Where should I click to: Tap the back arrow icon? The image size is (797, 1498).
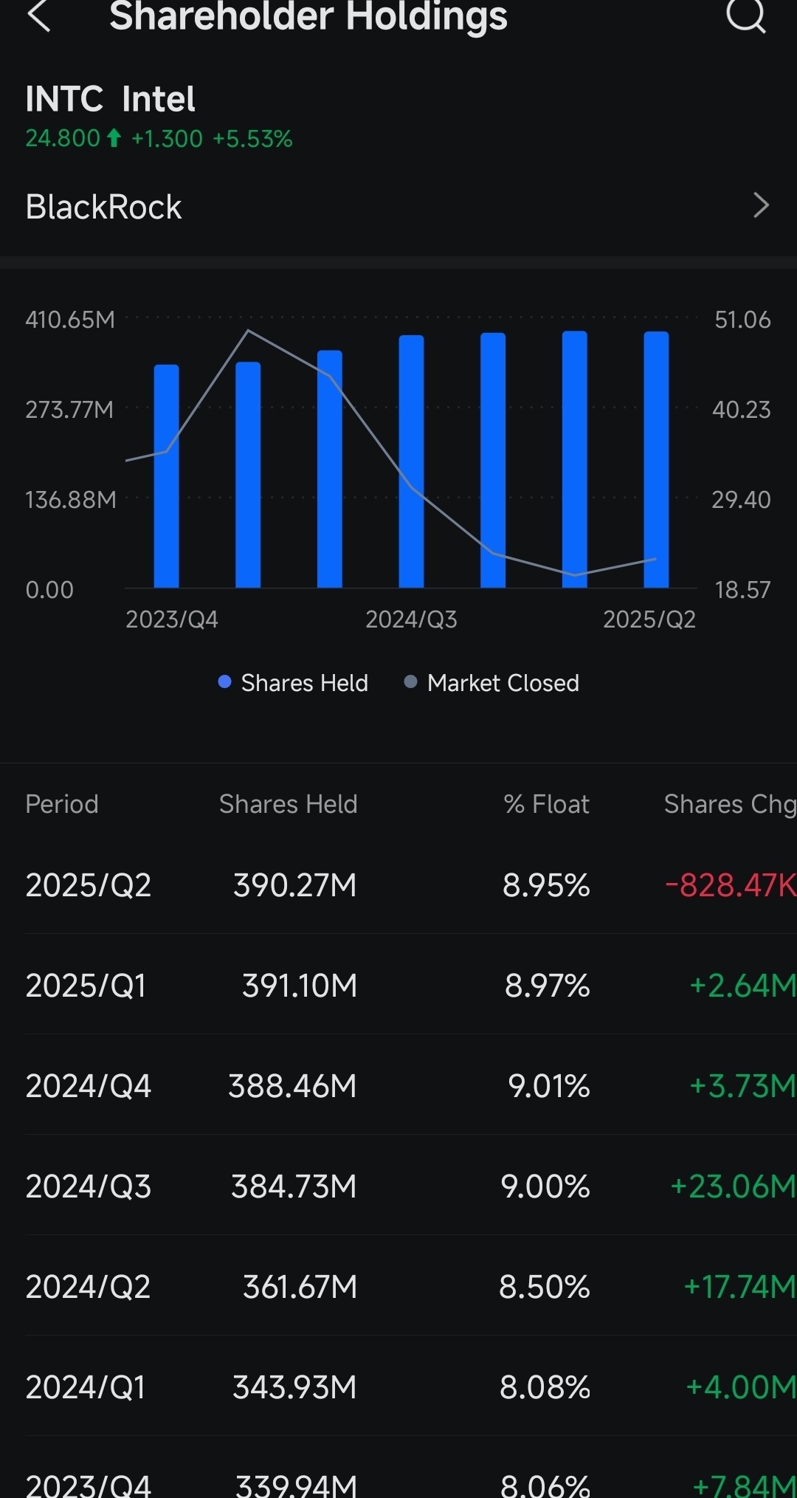coord(39,16)
